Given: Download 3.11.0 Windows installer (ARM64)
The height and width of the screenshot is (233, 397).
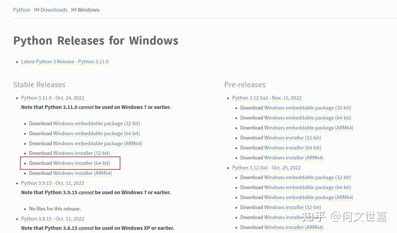Looking at the screenshot, I should click(x=82, y=173).
